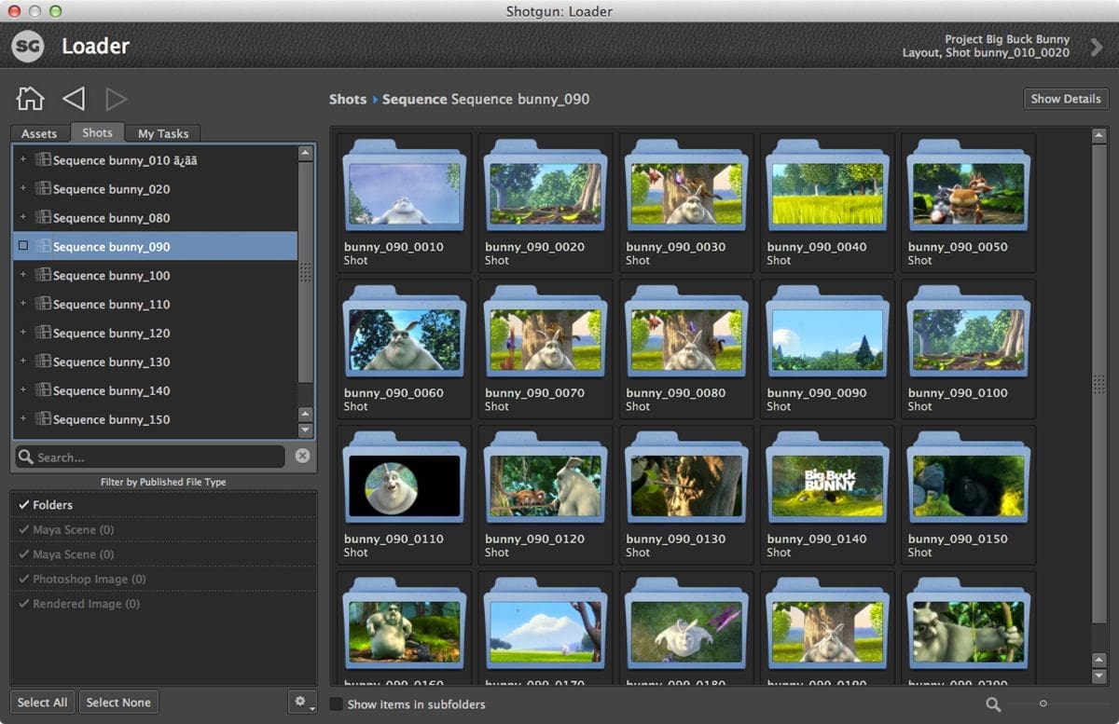Clear the search field with the X icon
Viewport: 1119px width, 724px height.
(x=302, y=457)
